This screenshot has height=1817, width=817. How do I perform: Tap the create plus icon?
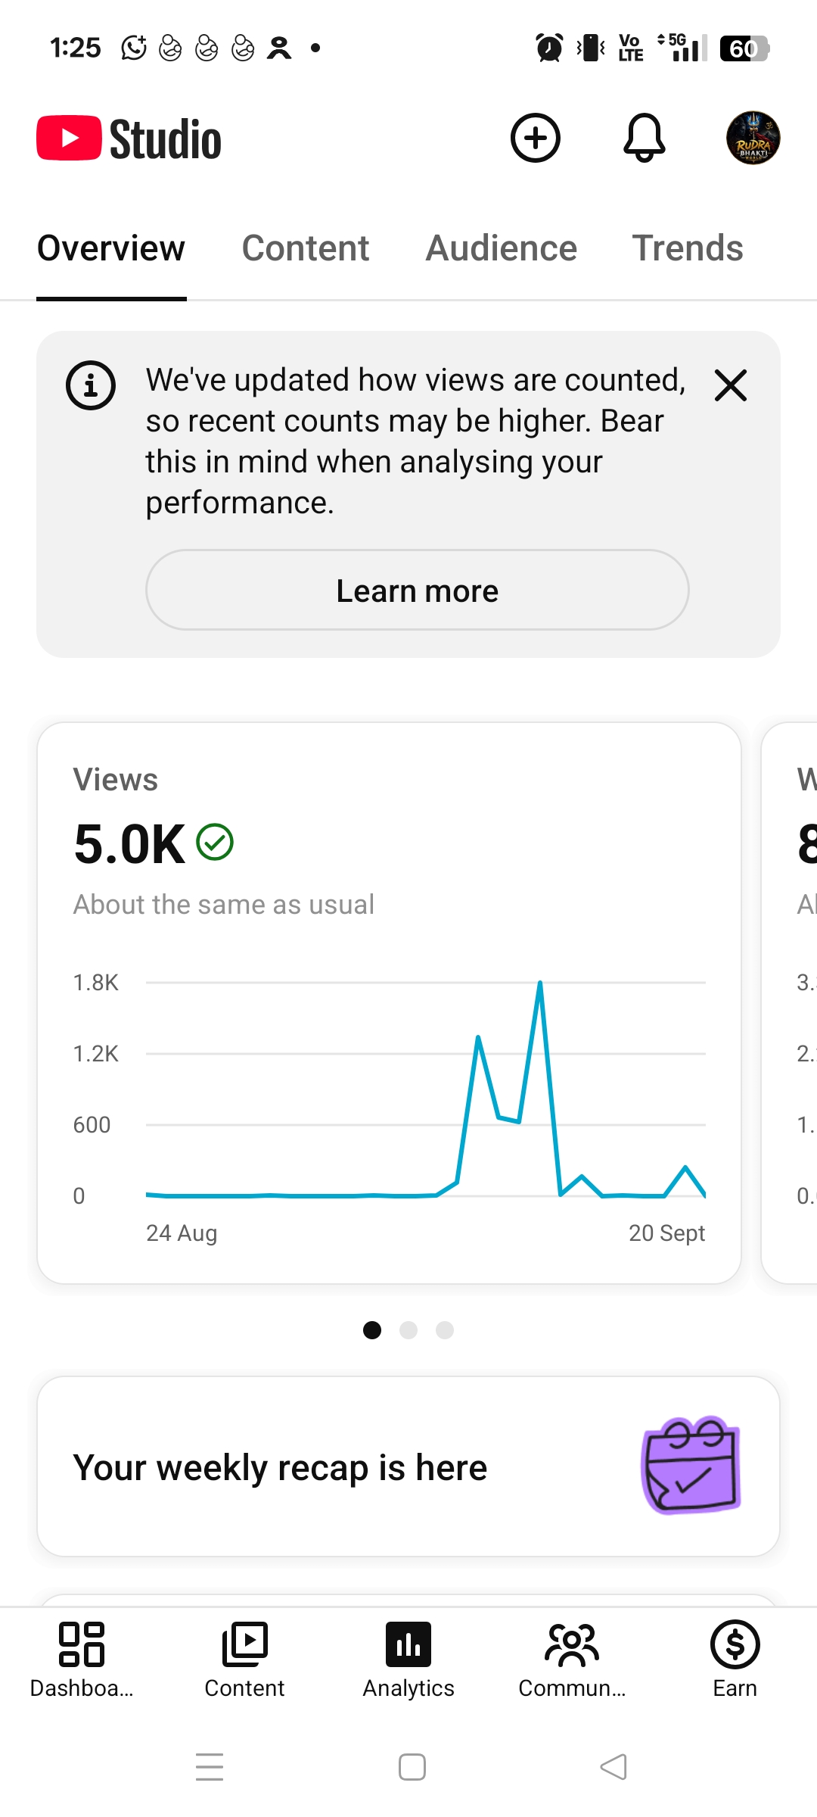(x=536, y=138)
